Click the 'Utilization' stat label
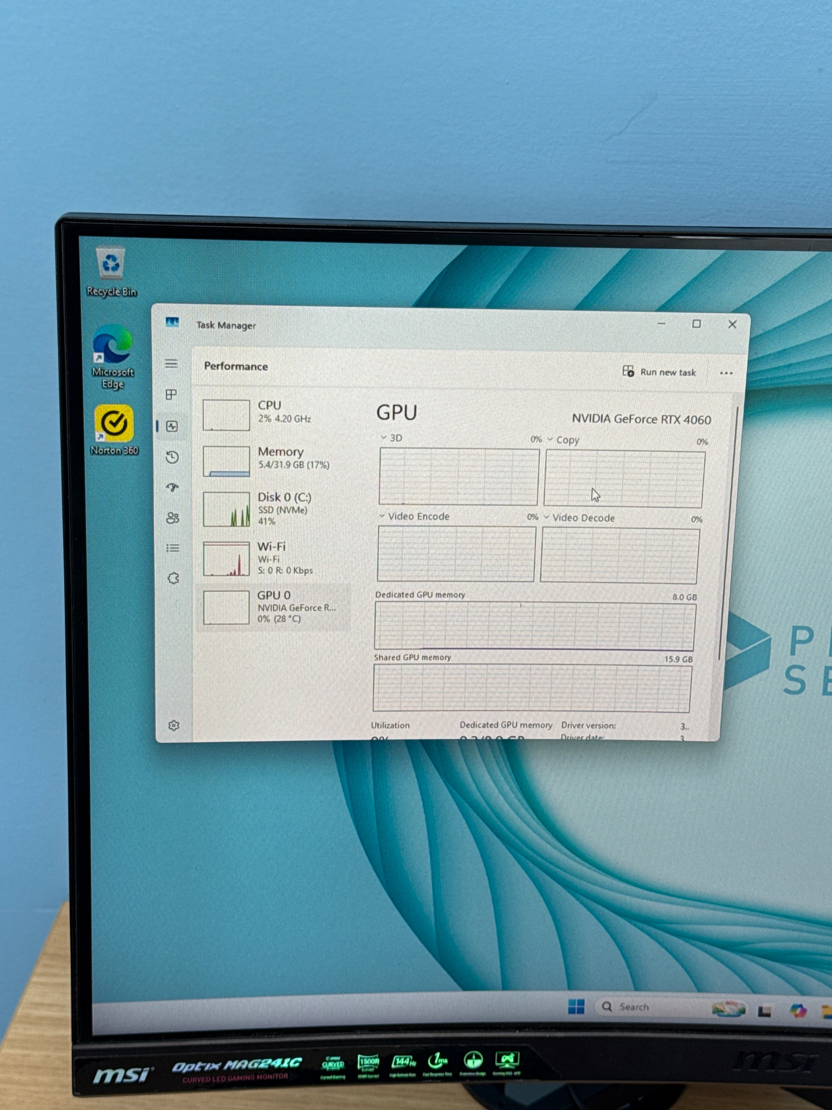Viewport: 832px width, 1110px height. [390, 725]
